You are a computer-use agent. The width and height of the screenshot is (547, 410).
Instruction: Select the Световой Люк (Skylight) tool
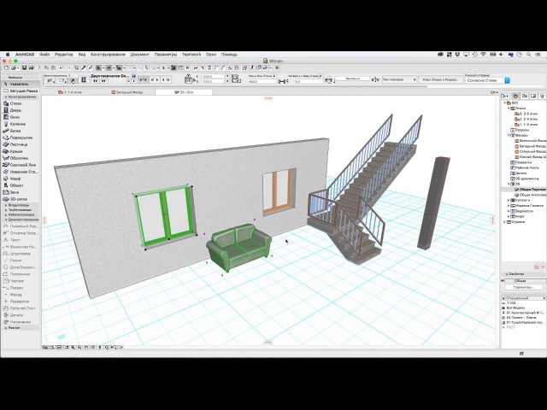point(21,165)
